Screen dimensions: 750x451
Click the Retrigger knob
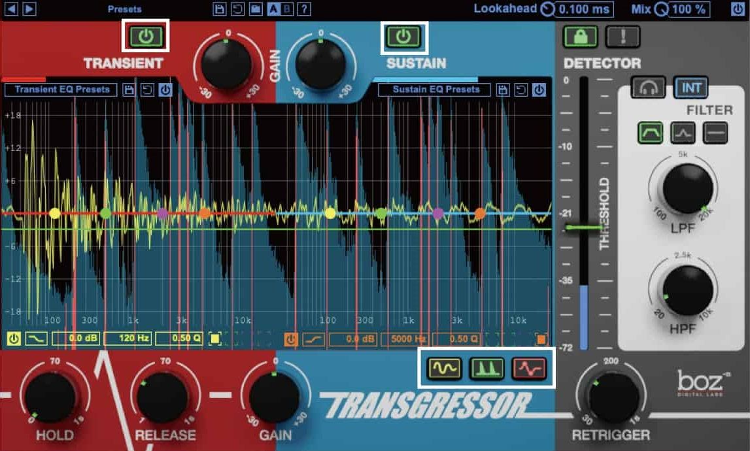click(614, 398)
